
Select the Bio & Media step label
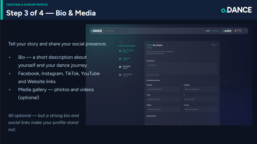(127, 67)
